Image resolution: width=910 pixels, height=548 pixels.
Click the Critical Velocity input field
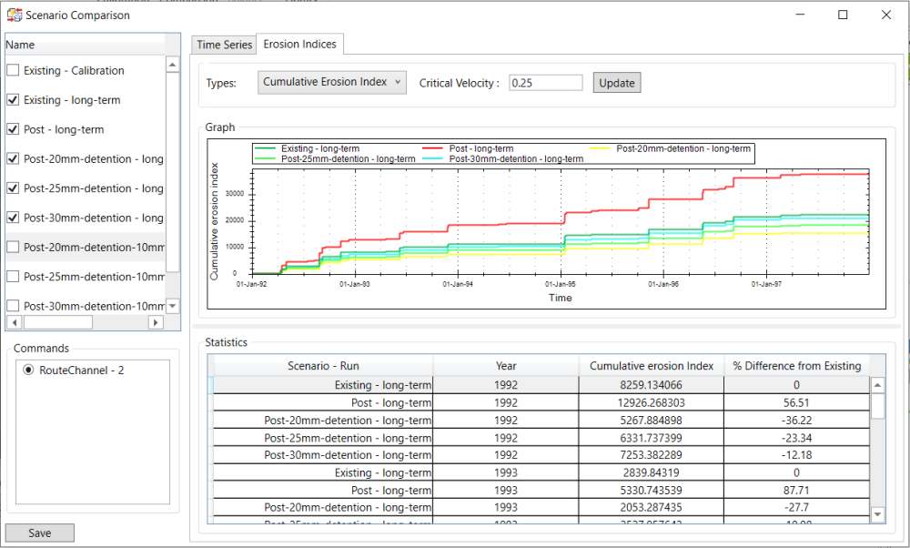point(545,83)
